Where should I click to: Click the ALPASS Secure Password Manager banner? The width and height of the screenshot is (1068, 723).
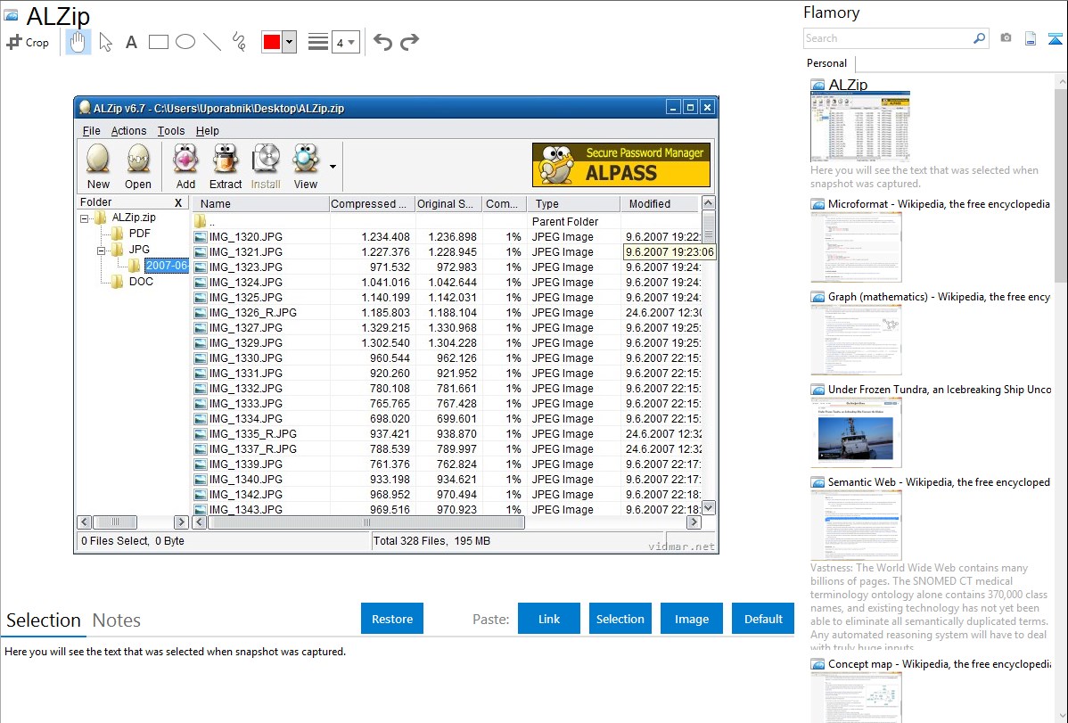click(621, 164)
